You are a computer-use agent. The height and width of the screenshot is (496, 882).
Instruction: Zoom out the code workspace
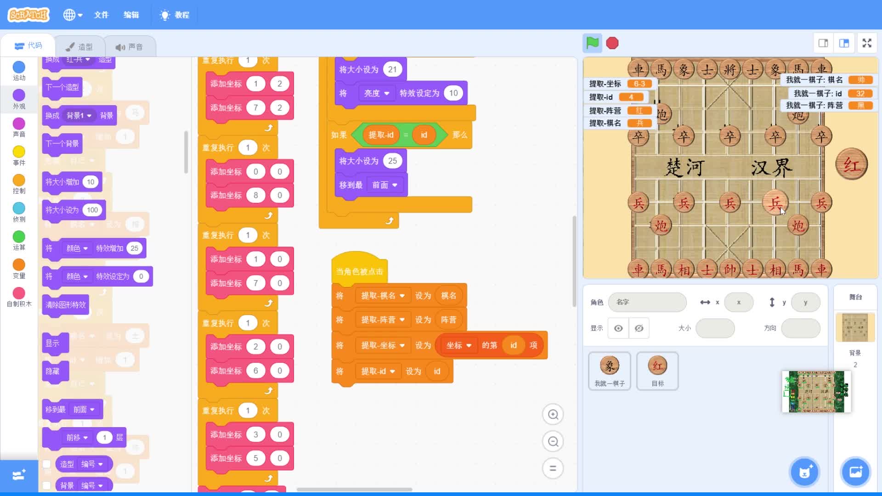(x=553, y=441)
